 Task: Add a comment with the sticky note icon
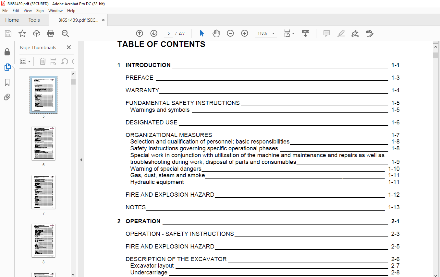327,33
